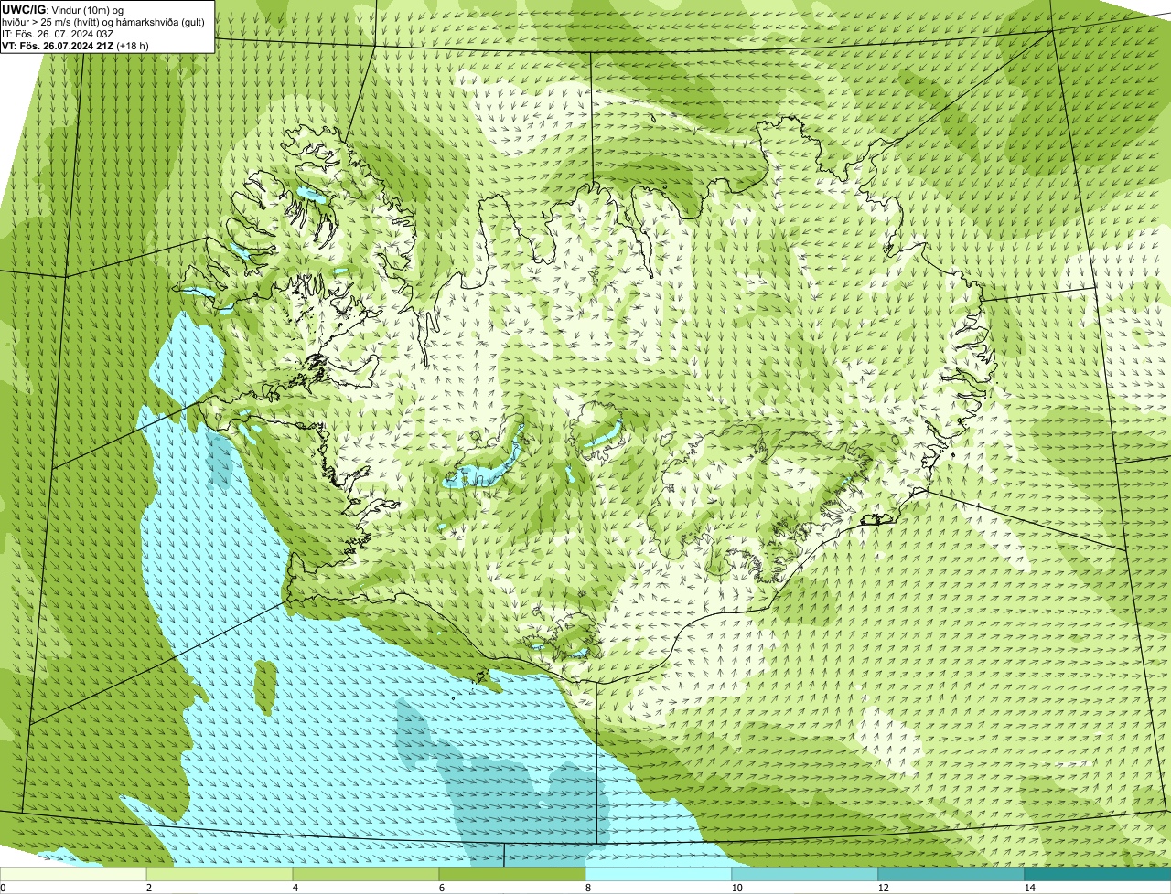This screenshot has width=1171, height=894.
Task: Click the "14" tick label on the color scale
Action: click(x=1029, y=888)
